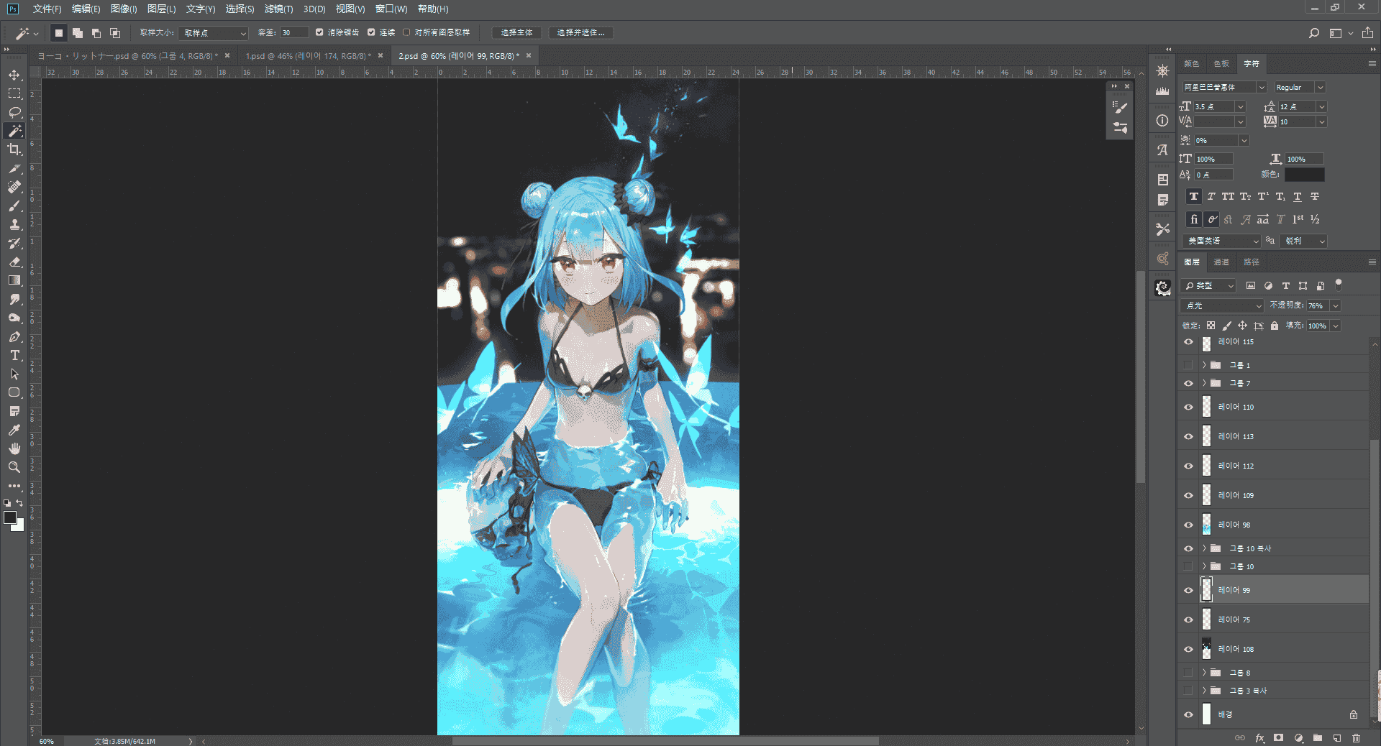Select the 레이어 108 layer thumbnail

coord(1206,648)
